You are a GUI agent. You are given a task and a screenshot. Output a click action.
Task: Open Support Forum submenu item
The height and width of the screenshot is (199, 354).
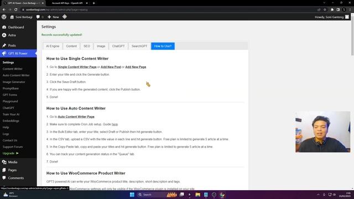[x=13, y=147]
